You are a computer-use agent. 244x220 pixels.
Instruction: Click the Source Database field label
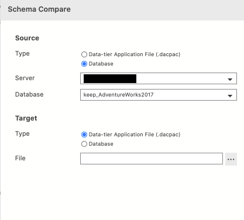(x=29, y=94)
